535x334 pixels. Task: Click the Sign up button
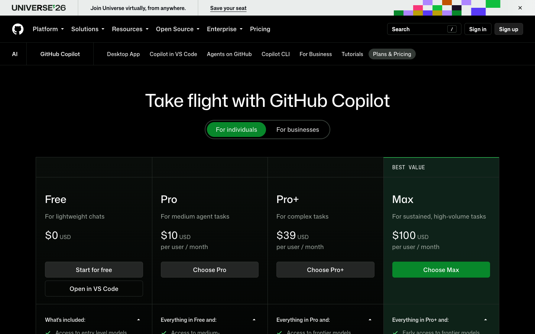coord(509,29)
